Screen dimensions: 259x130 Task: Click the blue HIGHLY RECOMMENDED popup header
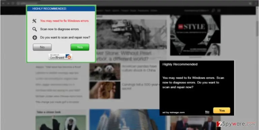[x=61, y=9]
